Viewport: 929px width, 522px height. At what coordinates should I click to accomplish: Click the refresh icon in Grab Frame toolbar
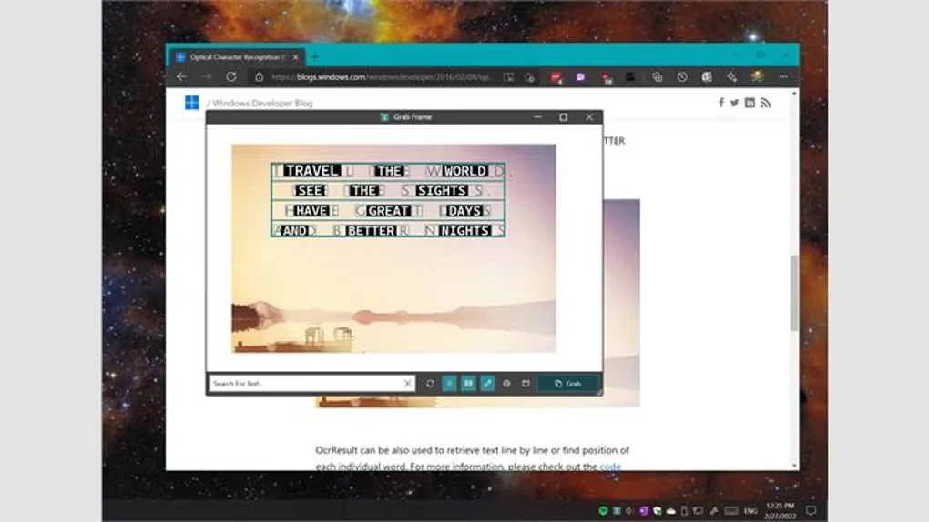tap(430, 384)
